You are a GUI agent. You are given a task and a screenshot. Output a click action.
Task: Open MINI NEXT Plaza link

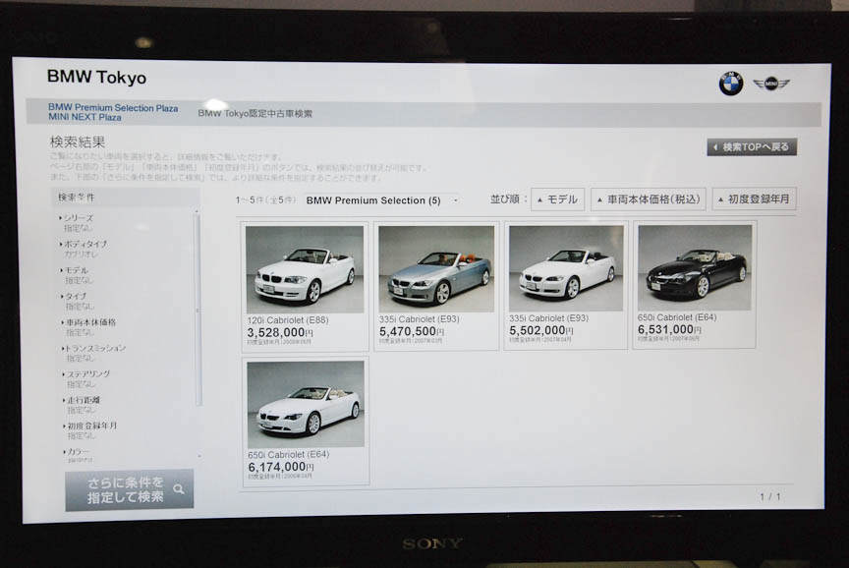coord(85,117)
